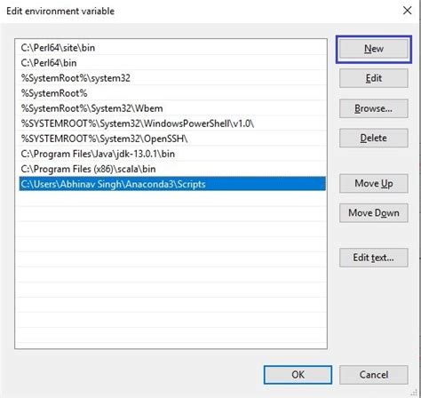Delete the selected path entry

(374, 138)
